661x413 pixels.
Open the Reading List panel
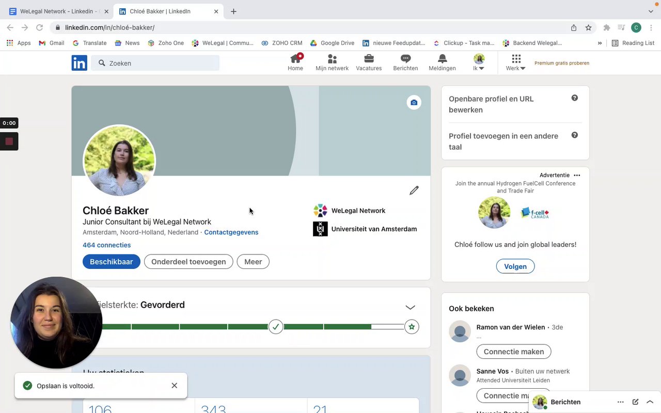click(633, 43)
